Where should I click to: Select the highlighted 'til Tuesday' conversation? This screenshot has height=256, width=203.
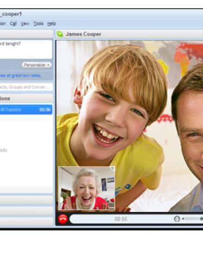coord(26,109)
